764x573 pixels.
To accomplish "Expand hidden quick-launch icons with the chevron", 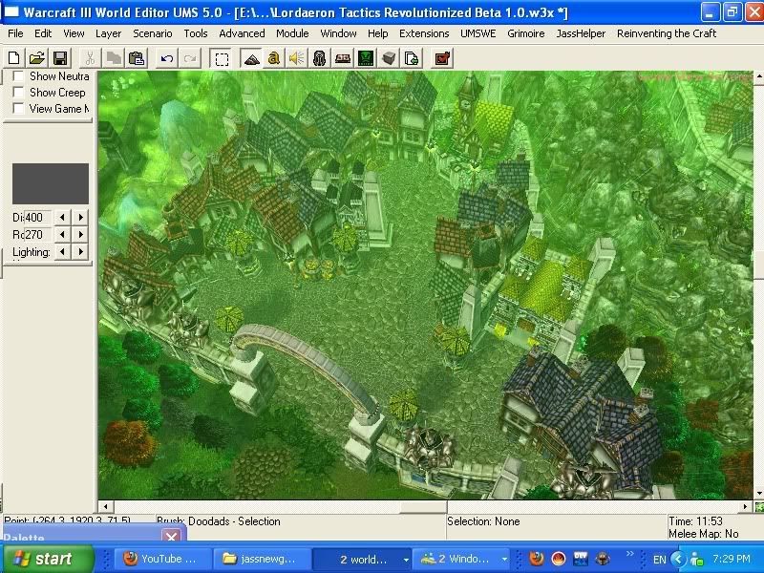I will tap(630, 554).
